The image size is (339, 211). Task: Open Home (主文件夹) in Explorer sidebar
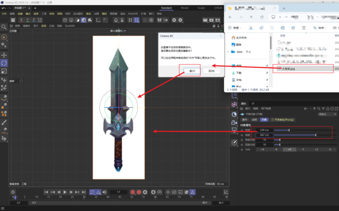click(239, 38)
